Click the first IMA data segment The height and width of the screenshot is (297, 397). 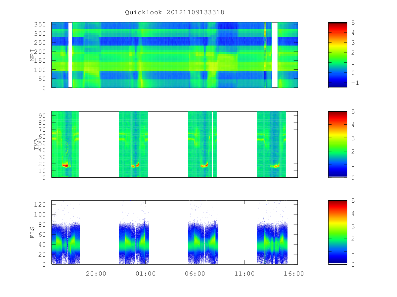coord(65,144)
